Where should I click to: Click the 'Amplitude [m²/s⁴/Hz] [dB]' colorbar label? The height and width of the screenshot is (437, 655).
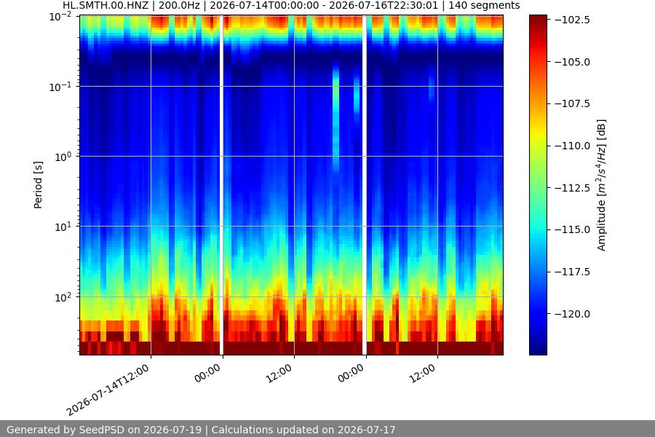point(602,185)
